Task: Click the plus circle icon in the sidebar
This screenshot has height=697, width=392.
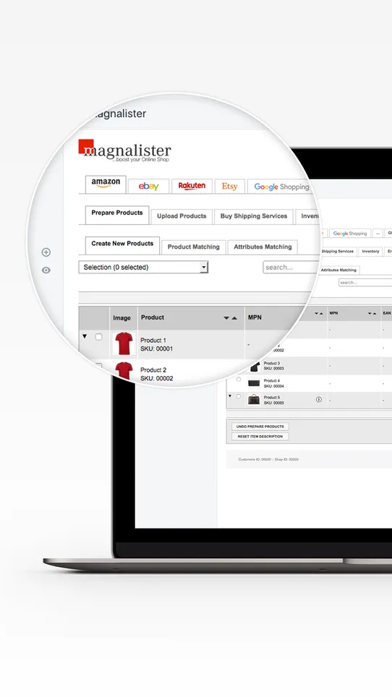Action: (x=46, y=252)
